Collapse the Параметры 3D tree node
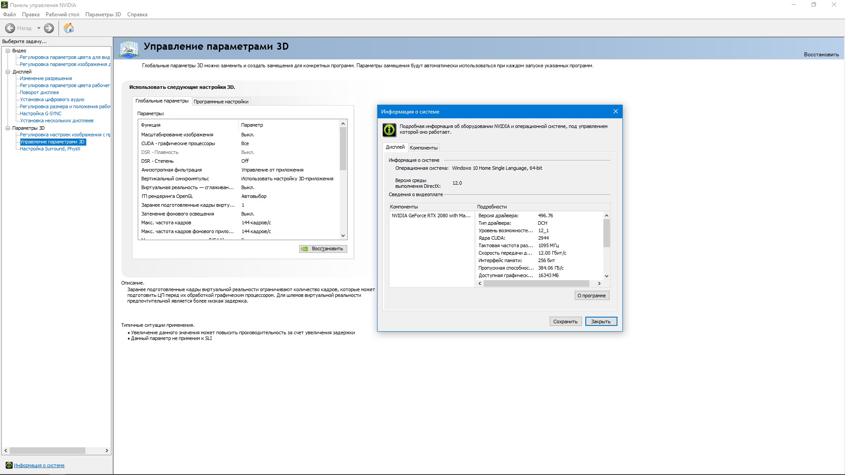Viewport: 845px width, 475px height. [7, 128]
